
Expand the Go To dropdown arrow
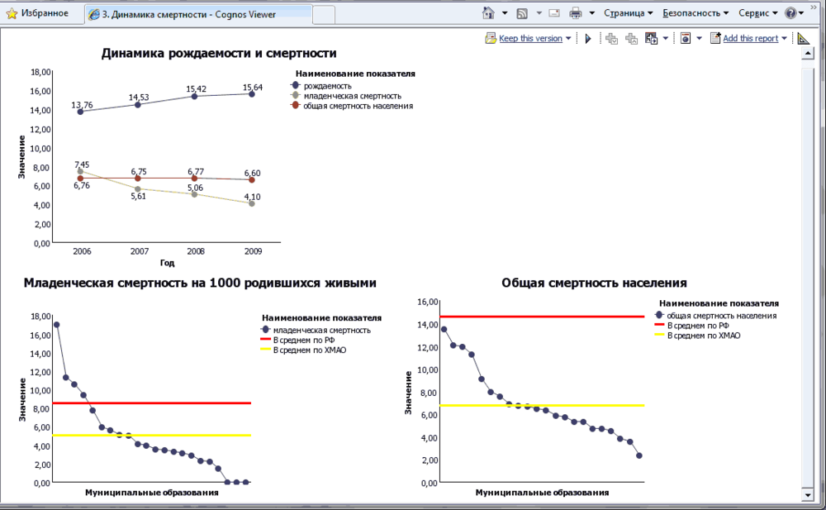coord(665,39)
